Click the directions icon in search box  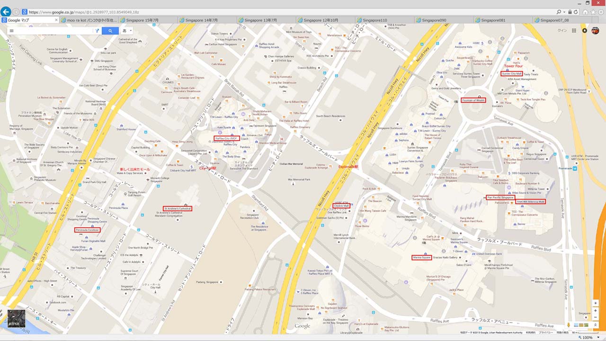[x=97, y=31]
